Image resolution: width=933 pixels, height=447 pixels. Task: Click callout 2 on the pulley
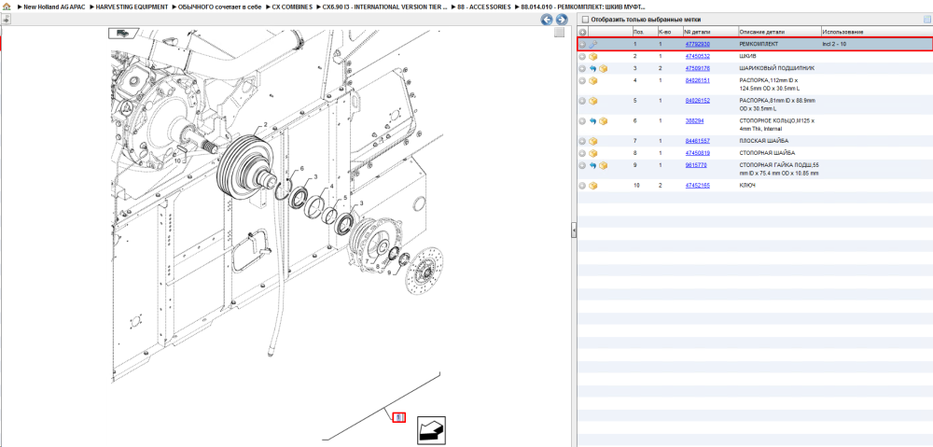pyautogui.click(x=265, y=125)
